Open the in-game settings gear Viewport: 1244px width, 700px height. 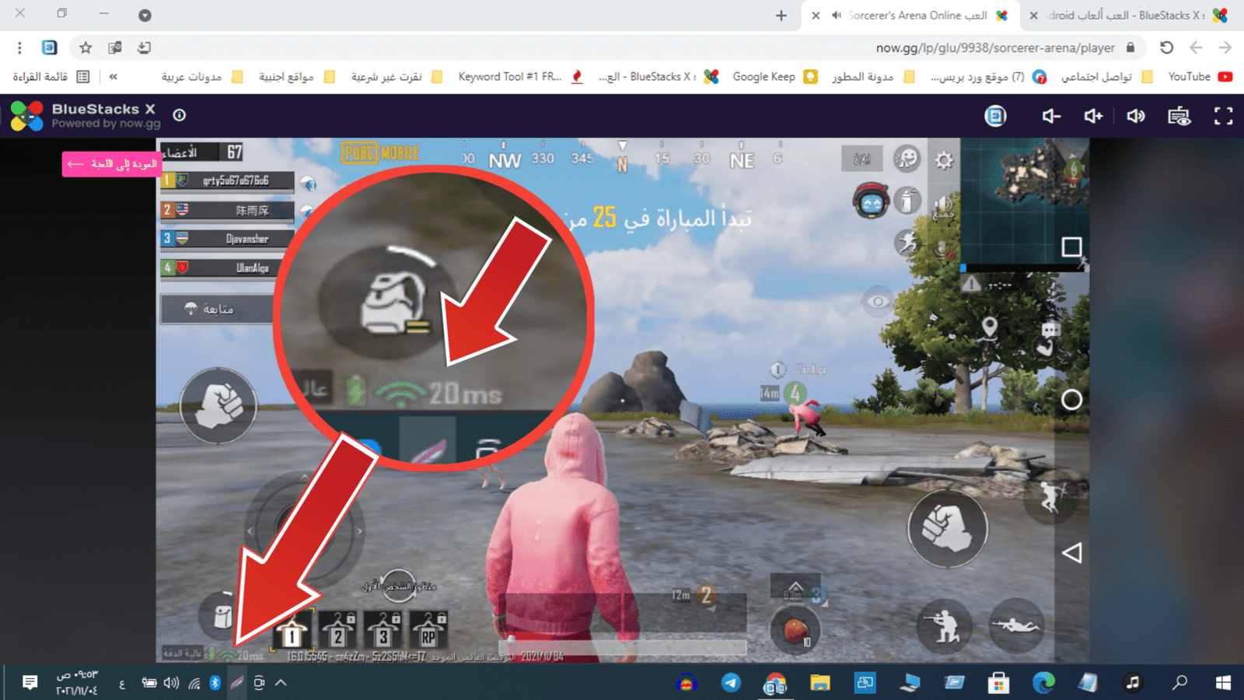coord(944,160)
